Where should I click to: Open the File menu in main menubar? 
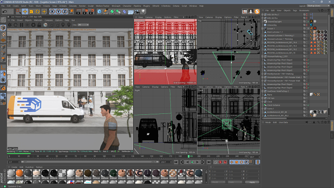click(x=3, y=6)
